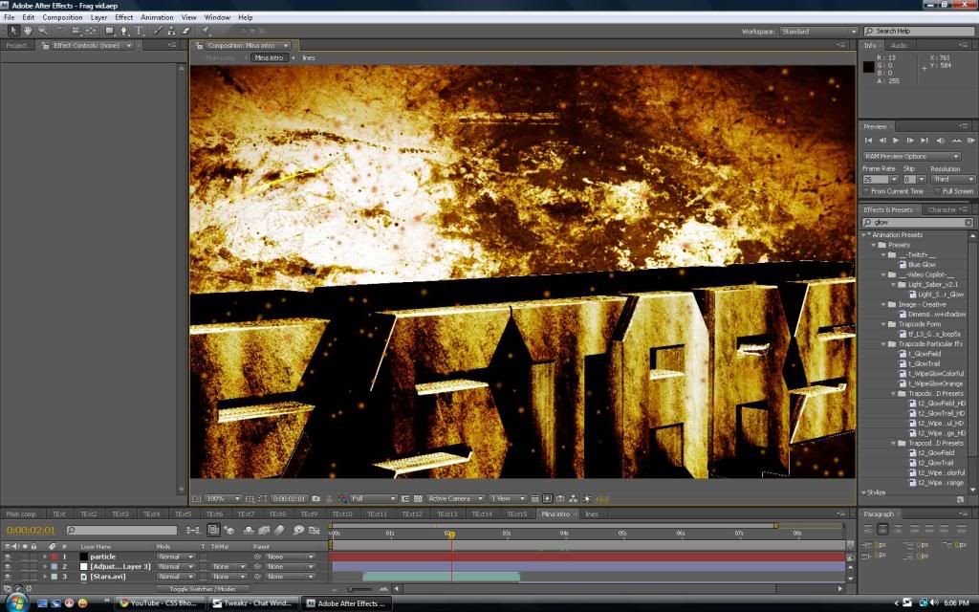The image size is (979, 612).
Task: Open the viewer Resolution dropdown set to Full
Action: pos(373,498)
